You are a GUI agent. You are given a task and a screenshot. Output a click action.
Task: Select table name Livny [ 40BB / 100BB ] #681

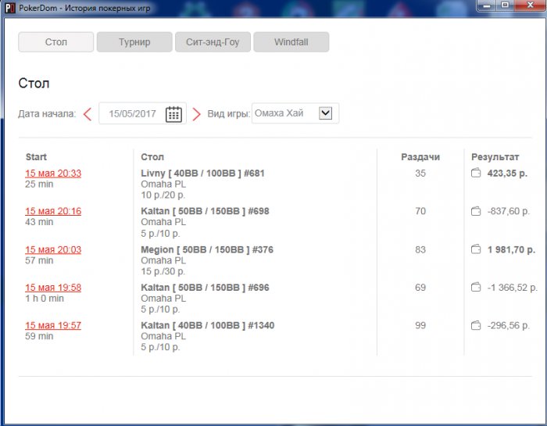(202, 173)
